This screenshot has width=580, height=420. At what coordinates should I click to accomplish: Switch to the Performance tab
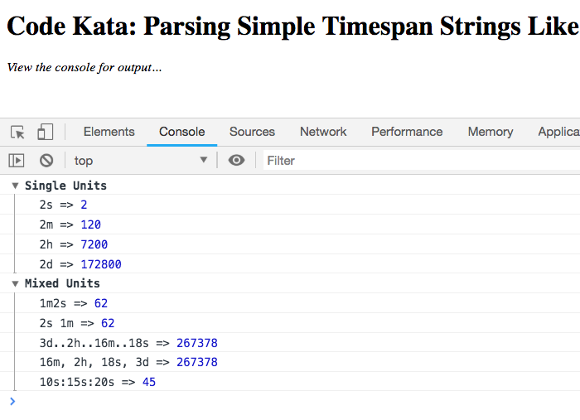(408, 132)
